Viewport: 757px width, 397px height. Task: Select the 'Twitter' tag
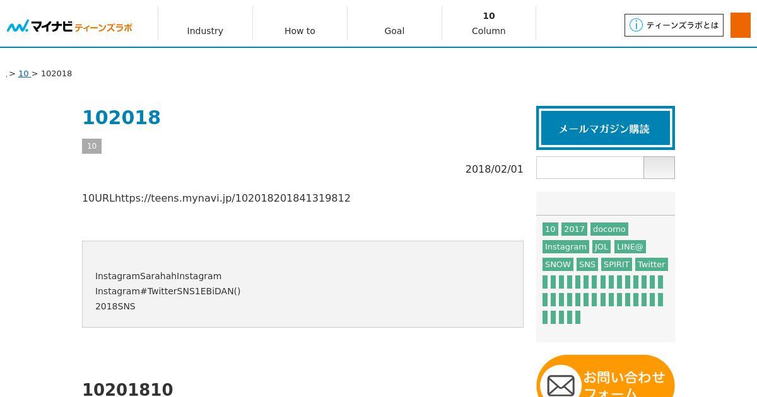(651, 265)
